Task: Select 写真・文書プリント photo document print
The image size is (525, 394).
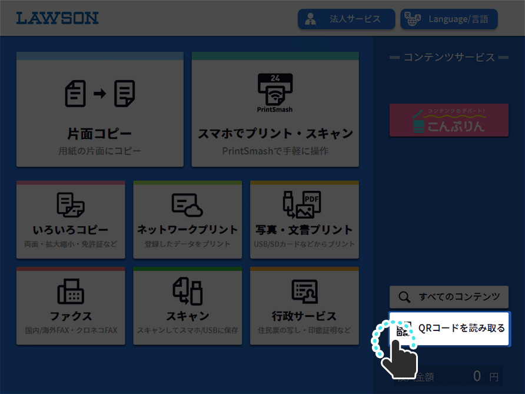Action: 304,205
